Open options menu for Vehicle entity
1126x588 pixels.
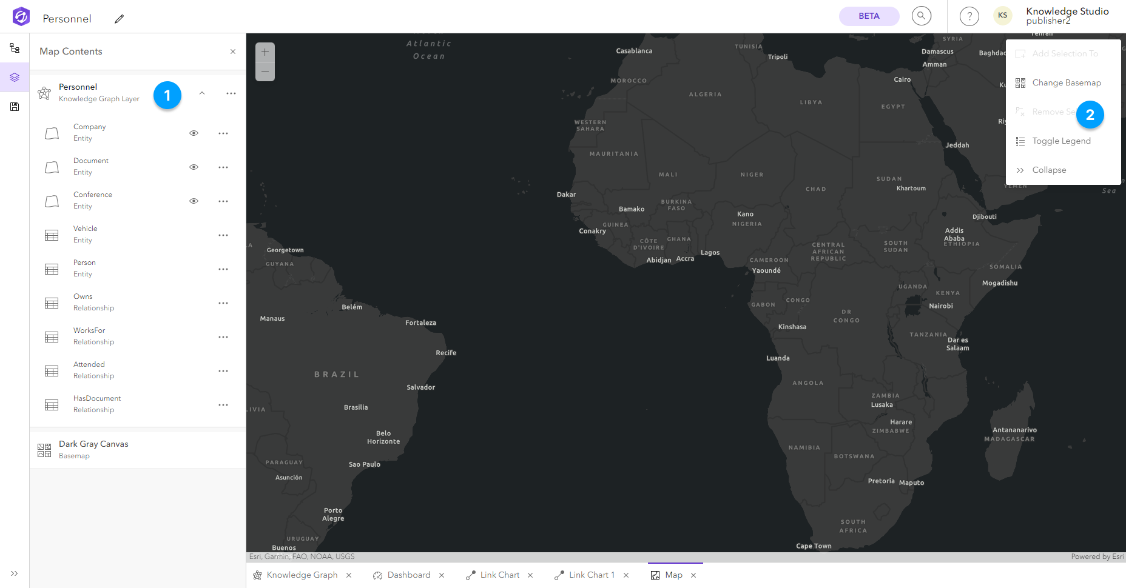pos(223,235)
